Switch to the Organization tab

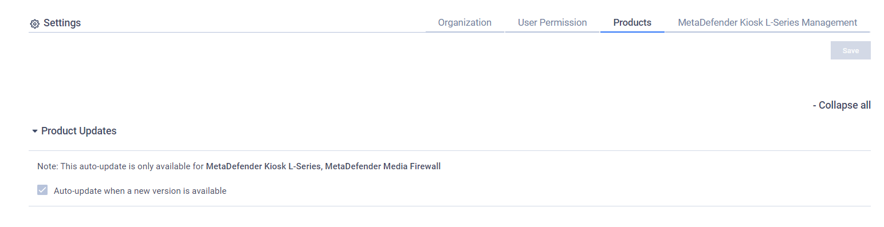pos(465,22)
